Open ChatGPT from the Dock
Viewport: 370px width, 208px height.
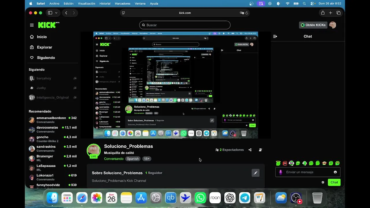pos(230,198)
